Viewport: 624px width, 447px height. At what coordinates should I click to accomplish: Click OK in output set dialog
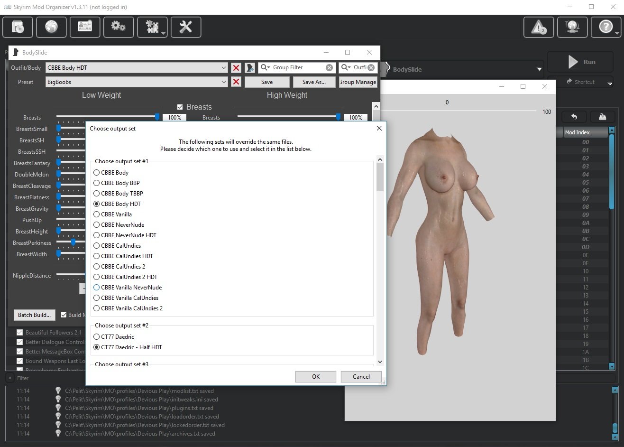pos(316,377)
